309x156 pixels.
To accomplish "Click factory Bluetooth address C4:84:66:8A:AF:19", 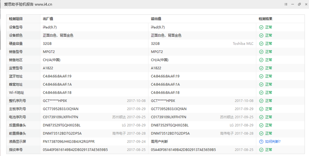I will point(57,76).
